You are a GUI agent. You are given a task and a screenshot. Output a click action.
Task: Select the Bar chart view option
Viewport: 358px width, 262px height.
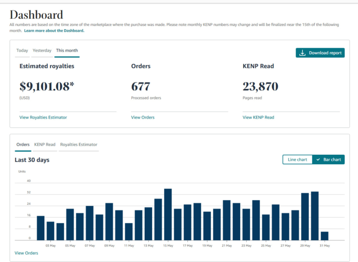click(x=329, y=159)
